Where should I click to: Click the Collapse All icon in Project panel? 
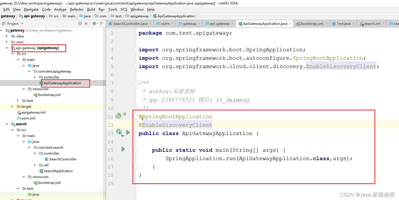[86, 24]
